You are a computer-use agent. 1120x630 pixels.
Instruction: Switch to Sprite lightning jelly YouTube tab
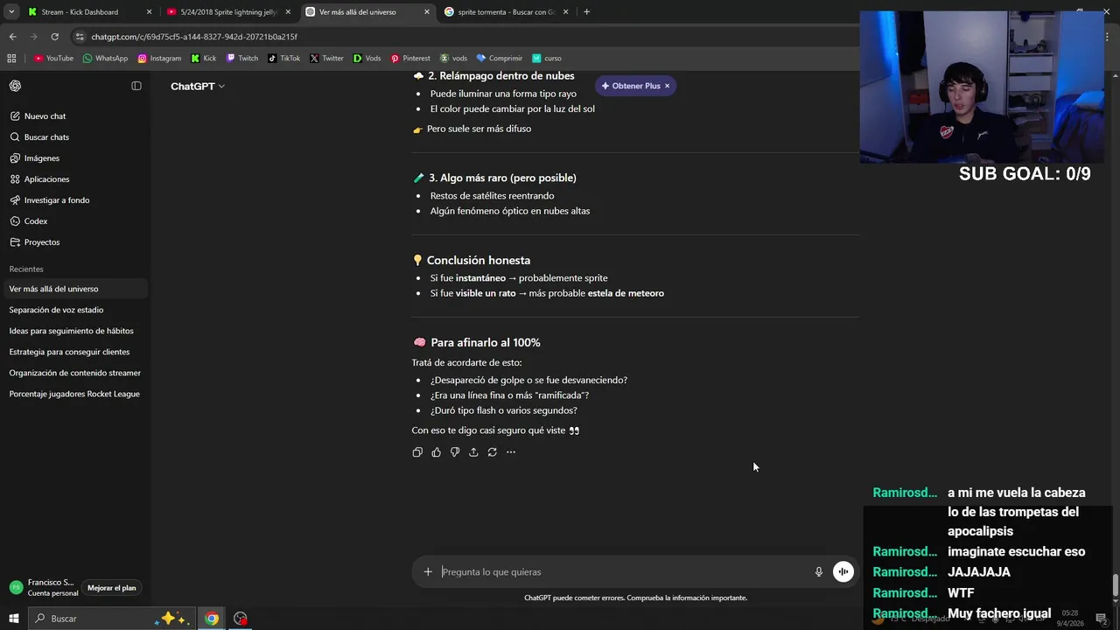point(228,12)
